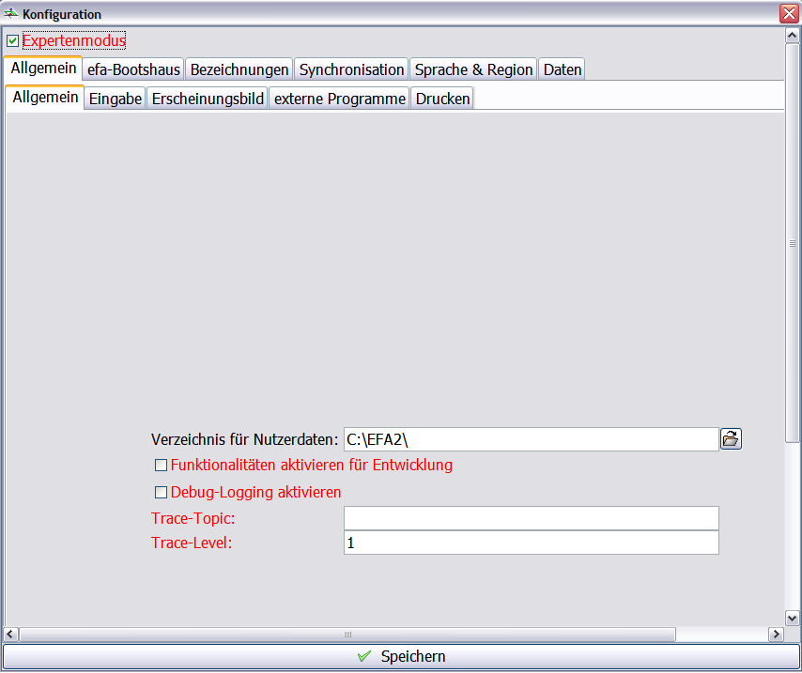Open the Sprache & Region tab

click(x=473, y=69)
